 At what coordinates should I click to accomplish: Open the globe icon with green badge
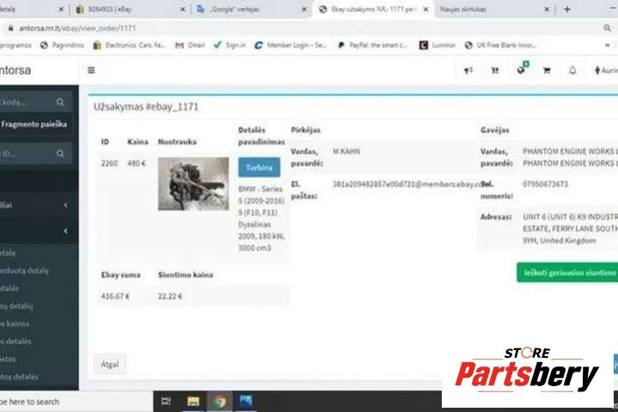[x=521, y=70]
